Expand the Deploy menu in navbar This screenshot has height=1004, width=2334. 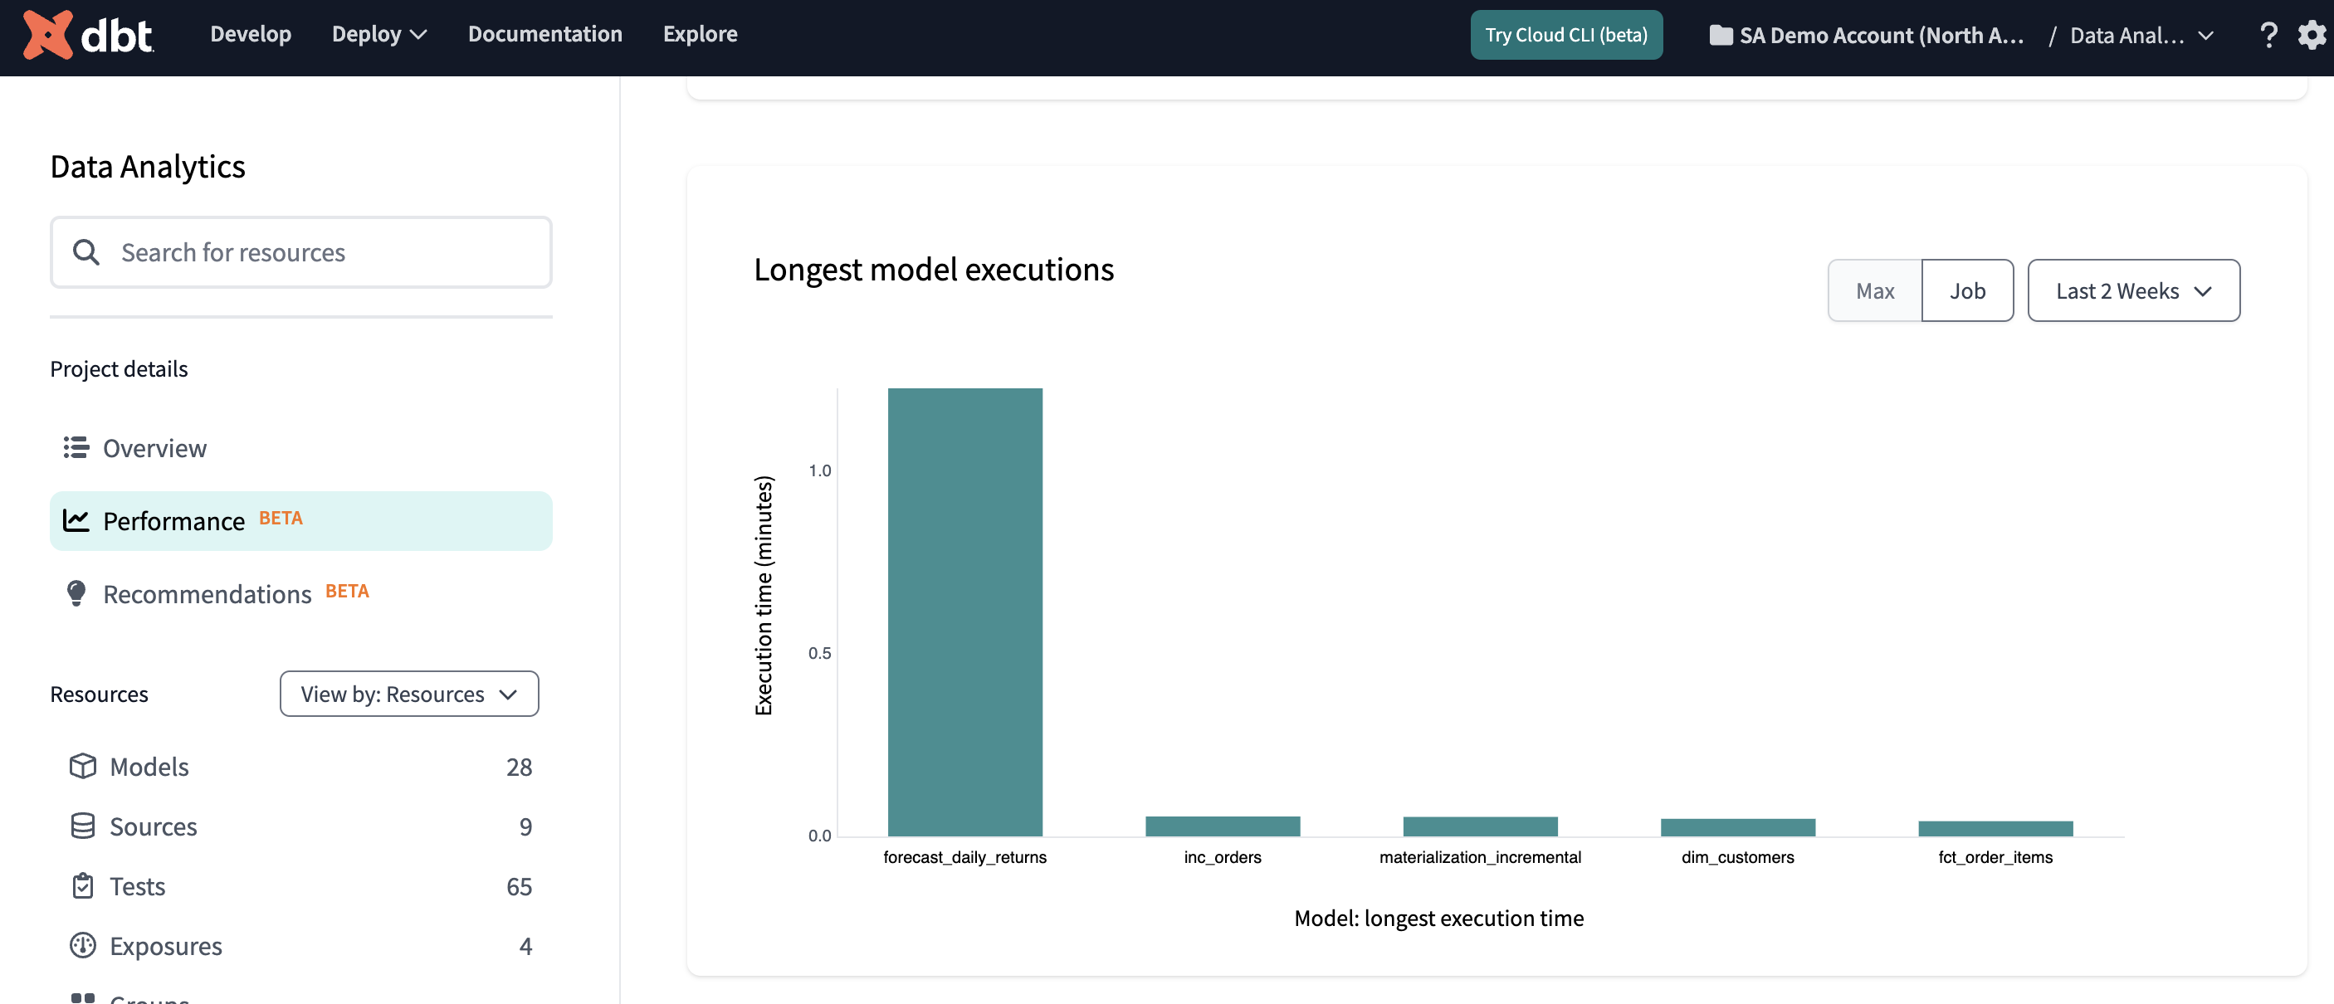378,32
